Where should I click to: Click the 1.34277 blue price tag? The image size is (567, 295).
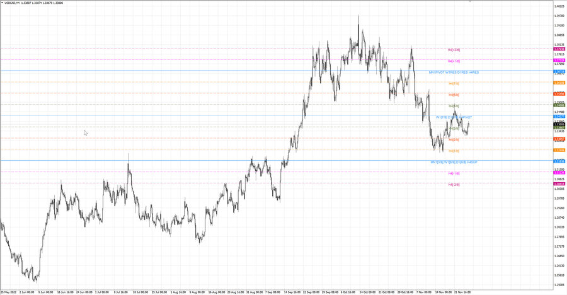click(x=559, y=117)
